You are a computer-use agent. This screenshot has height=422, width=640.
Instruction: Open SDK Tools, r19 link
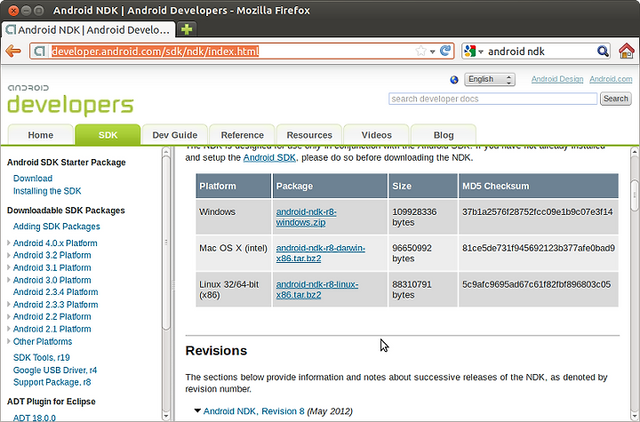pos(41,357)
